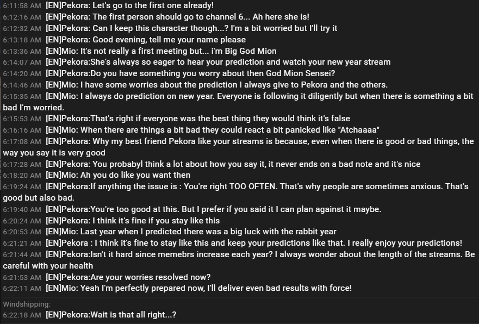This screenshot has width=479, height=324.
Task: Click the 'Windshipping:' label
Action: (x=27, y=304)
